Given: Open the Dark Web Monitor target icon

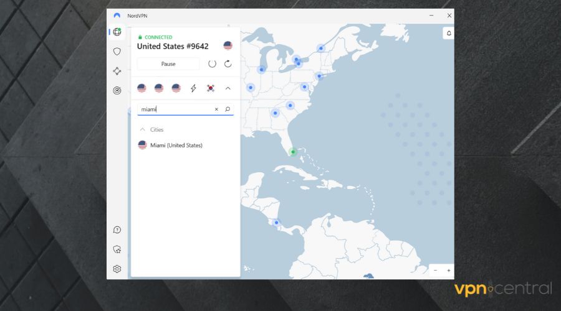Looking at the screenshot, I should click(117, 90).
